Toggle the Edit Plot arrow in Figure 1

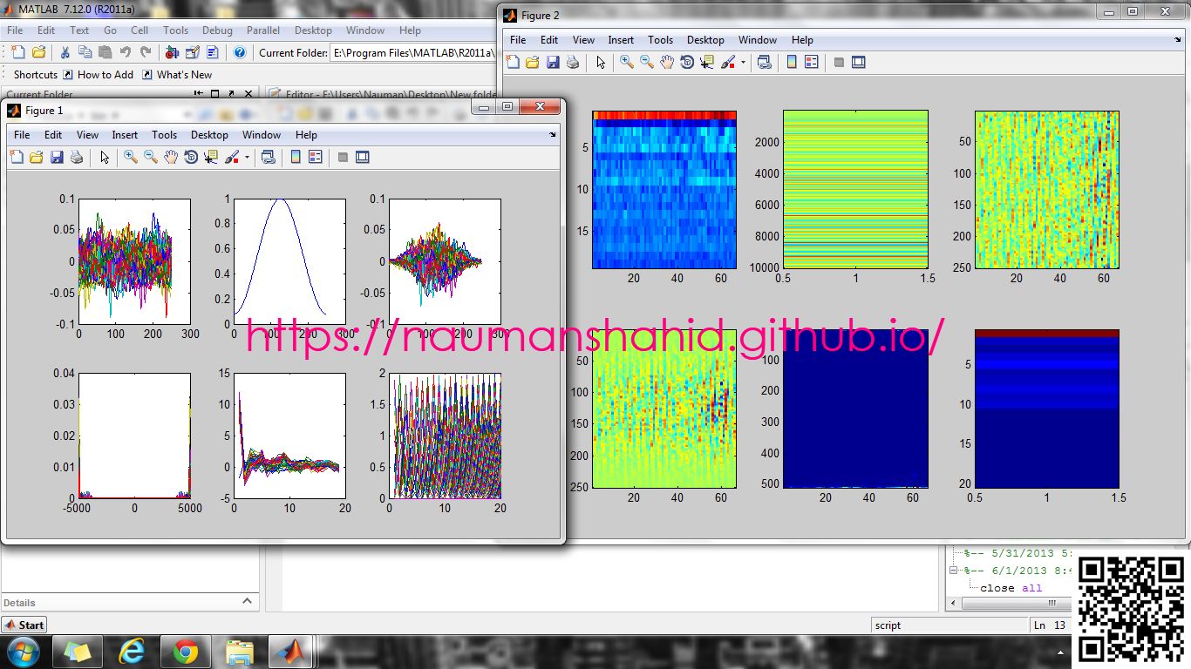(105, 157)
